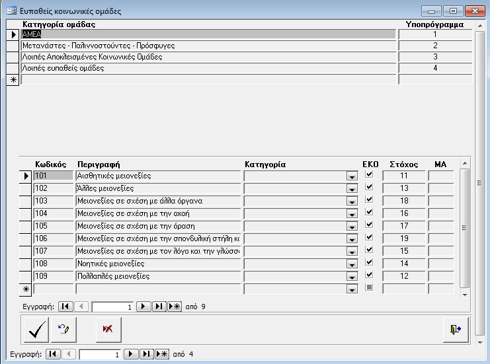
Task: Click the checkmark save button
Action: (36, 330)
